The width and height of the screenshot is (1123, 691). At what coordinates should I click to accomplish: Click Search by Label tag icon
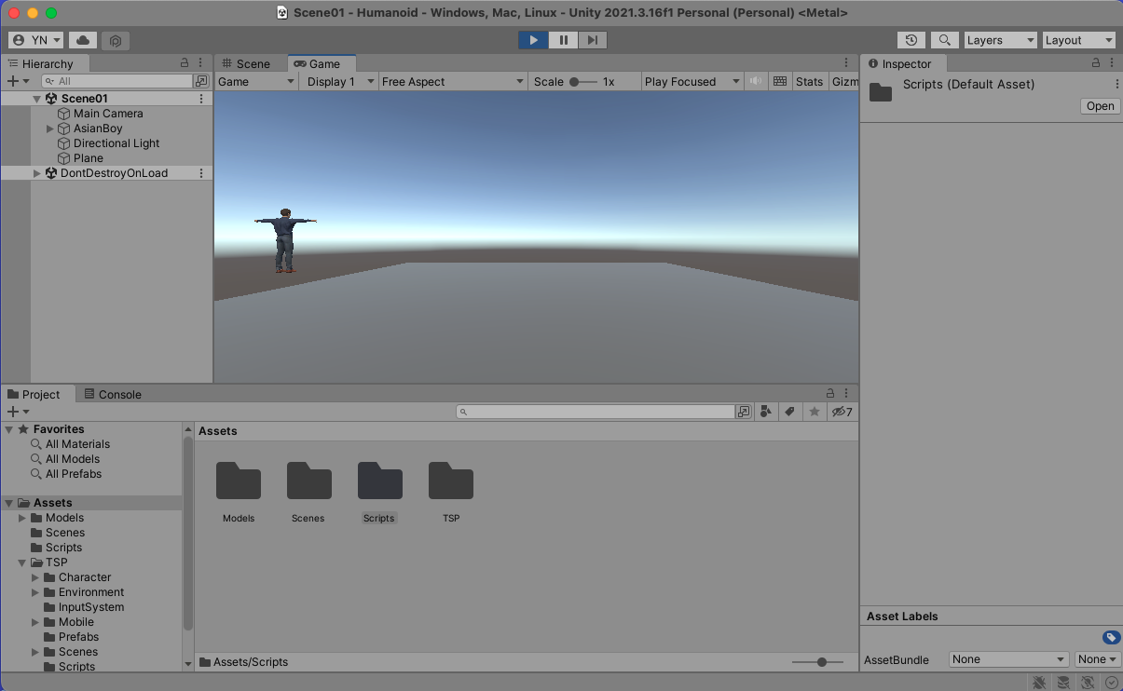point(790,412)
